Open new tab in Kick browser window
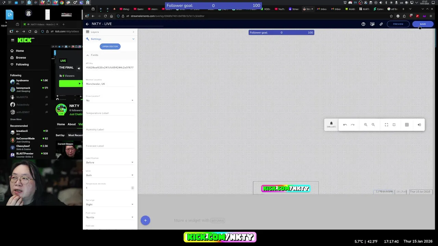438x246 pixels. pyautogui.click(x=63, y=24)
